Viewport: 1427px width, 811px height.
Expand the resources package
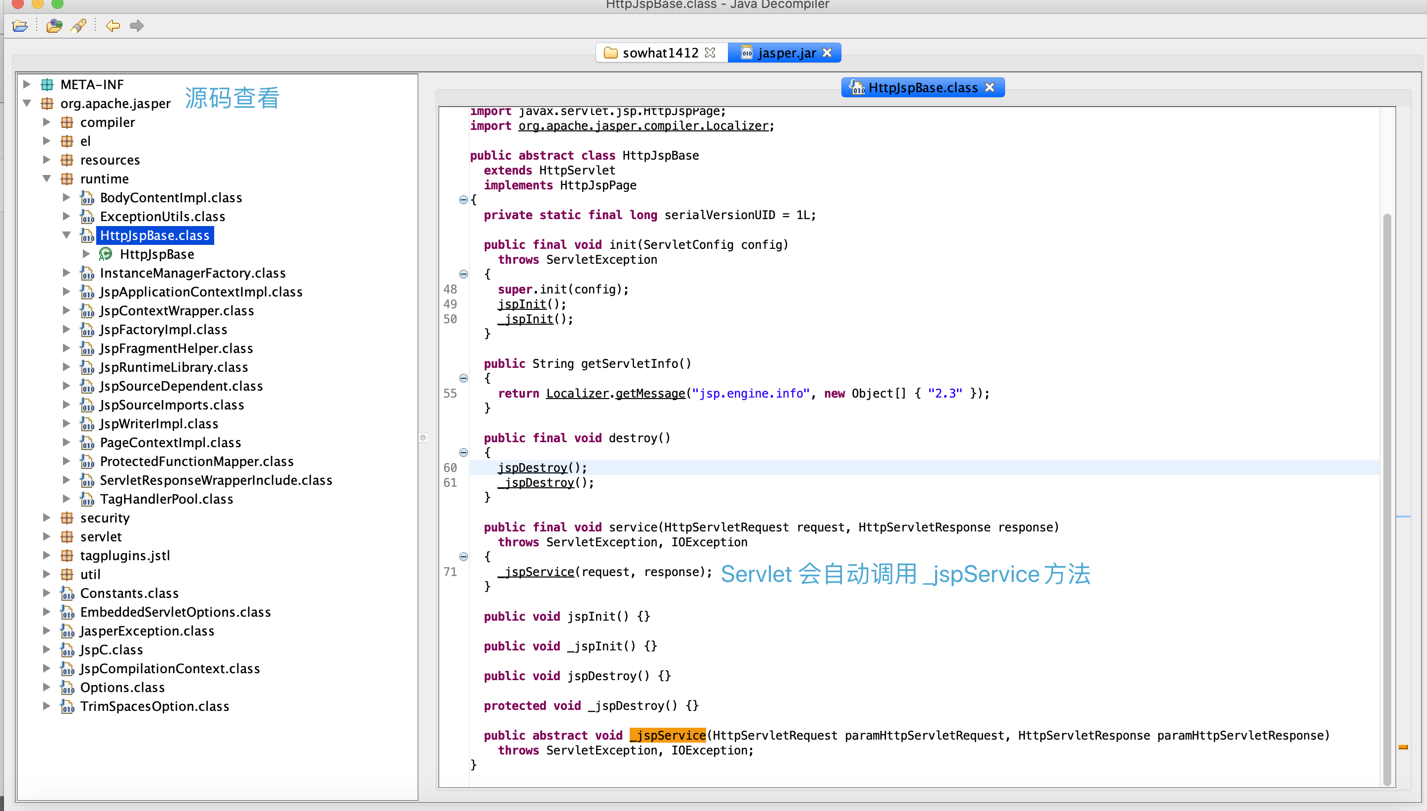tap(47, 160)
